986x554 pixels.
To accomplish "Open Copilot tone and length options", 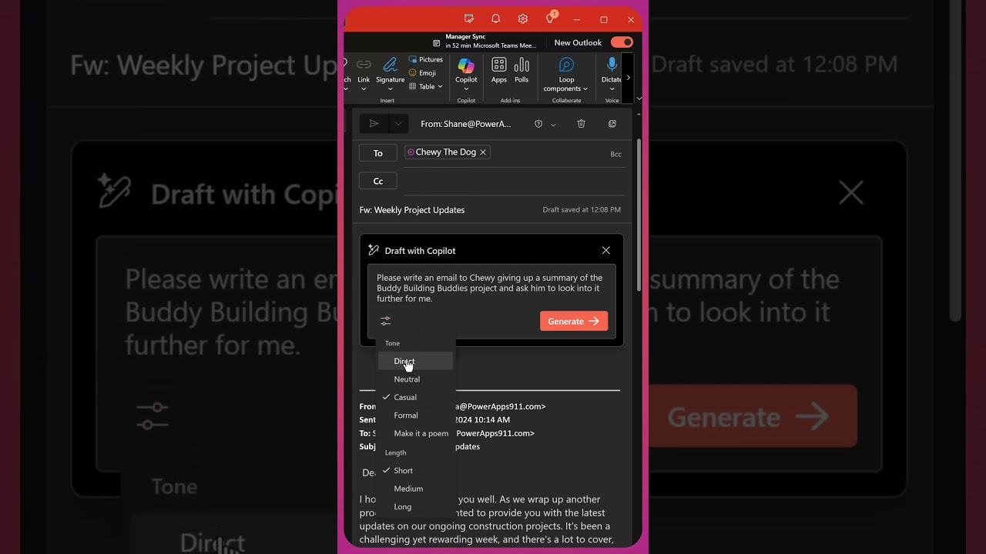I will (x=385, y=321).
